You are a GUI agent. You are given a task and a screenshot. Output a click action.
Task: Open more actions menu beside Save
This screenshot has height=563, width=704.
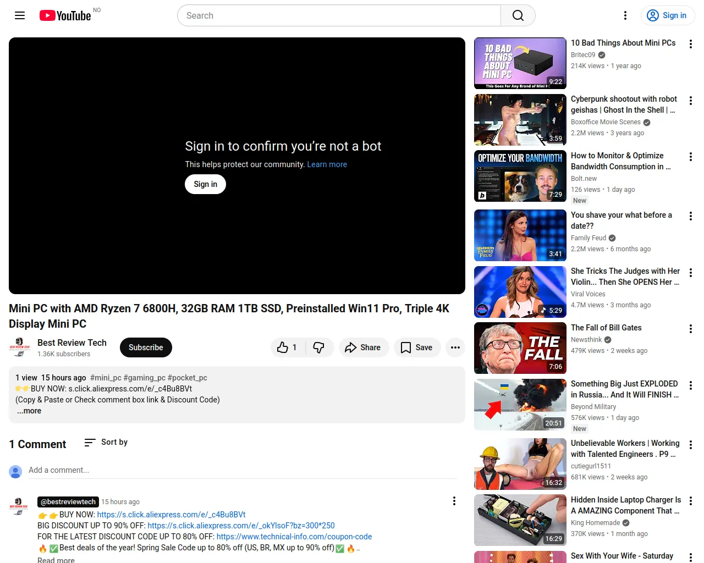[x=455, y=347]
